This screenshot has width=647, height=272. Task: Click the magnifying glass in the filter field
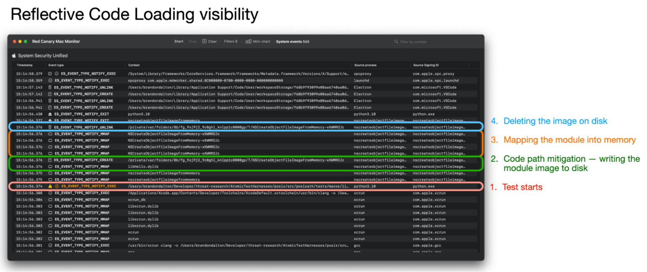tap(396, 41)
